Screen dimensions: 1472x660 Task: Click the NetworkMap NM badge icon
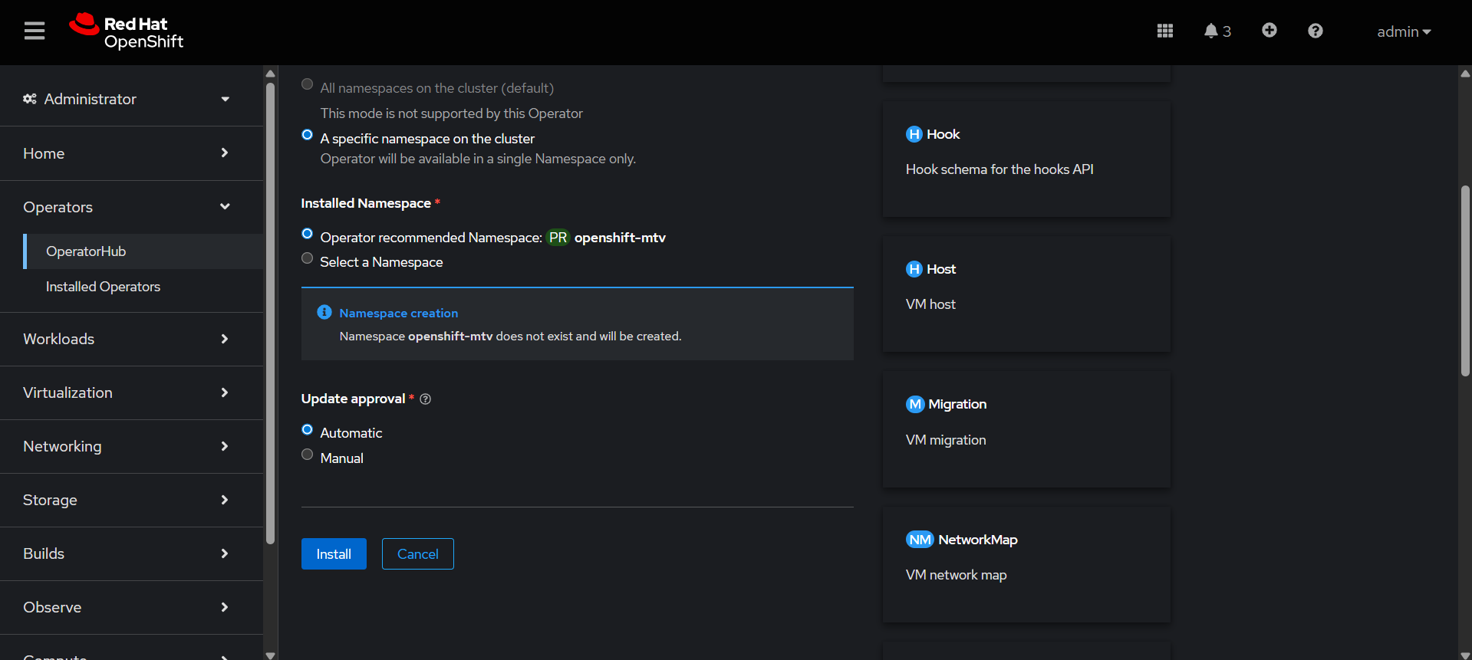click(x=919, y=540)
